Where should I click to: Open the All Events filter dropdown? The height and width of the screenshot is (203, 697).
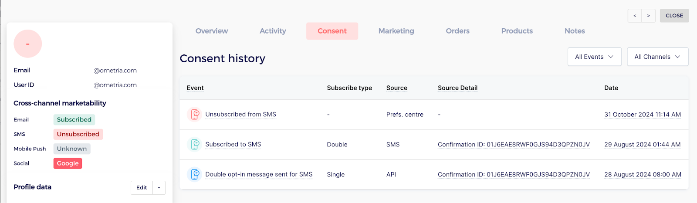click(x=594, y=57)
